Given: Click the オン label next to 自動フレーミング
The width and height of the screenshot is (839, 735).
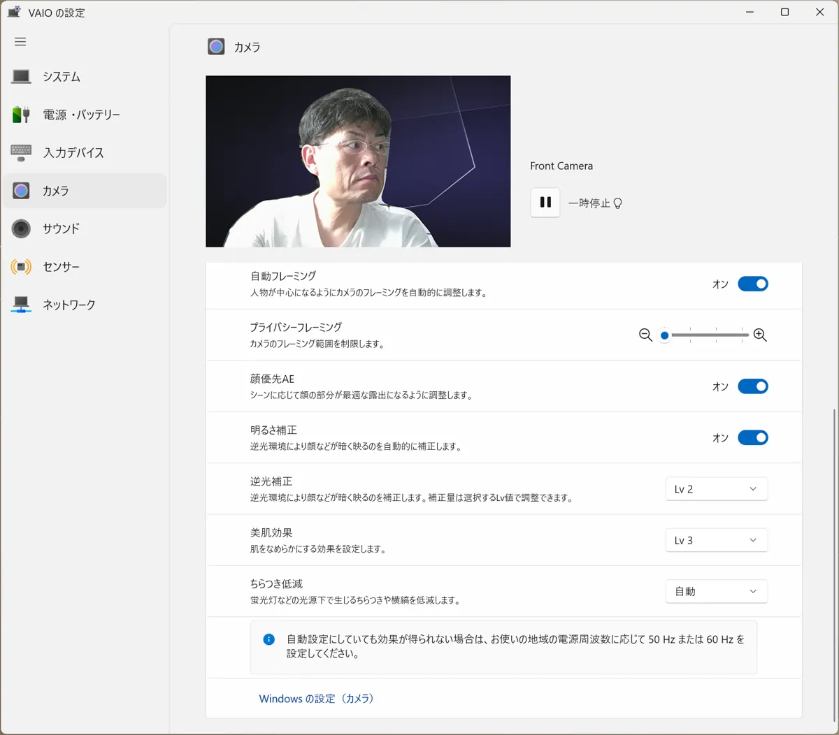Looking at the screenshot, I should tap(720, 284).
